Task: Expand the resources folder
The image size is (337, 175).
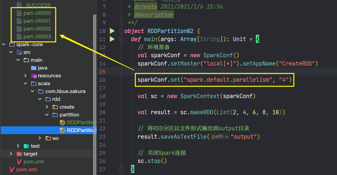Action: click(x=25, y=76)
